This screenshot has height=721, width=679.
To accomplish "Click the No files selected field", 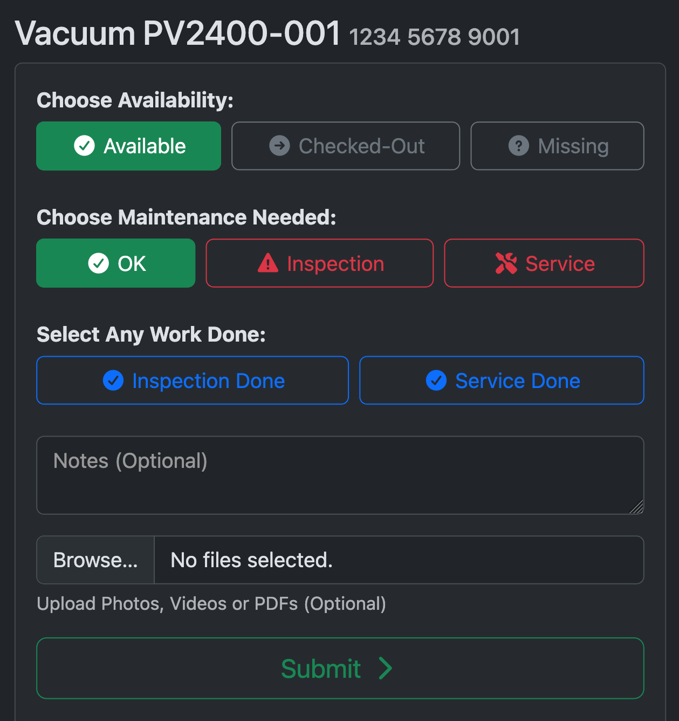I will (x=399, y=560).
